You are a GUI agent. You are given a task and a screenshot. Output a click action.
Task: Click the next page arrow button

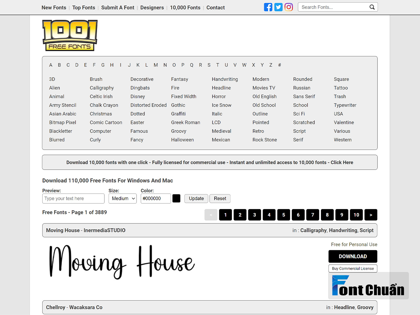[x=371, y=215]
